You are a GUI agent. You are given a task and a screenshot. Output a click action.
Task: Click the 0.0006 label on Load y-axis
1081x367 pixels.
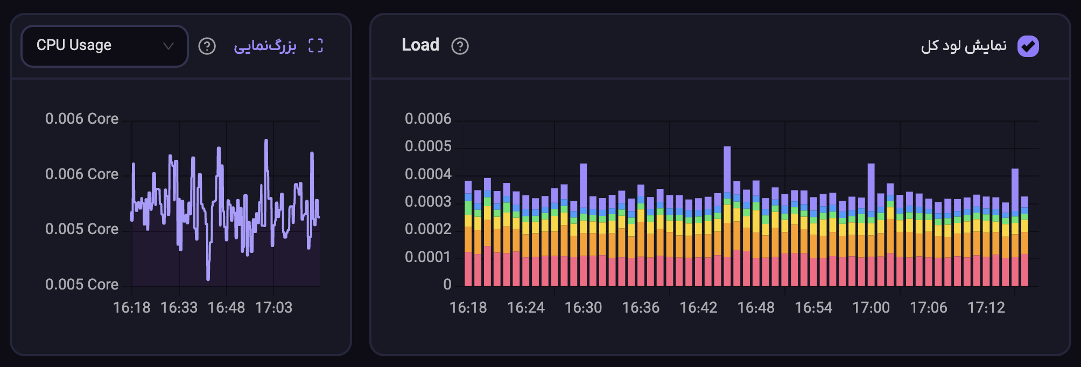428,119
